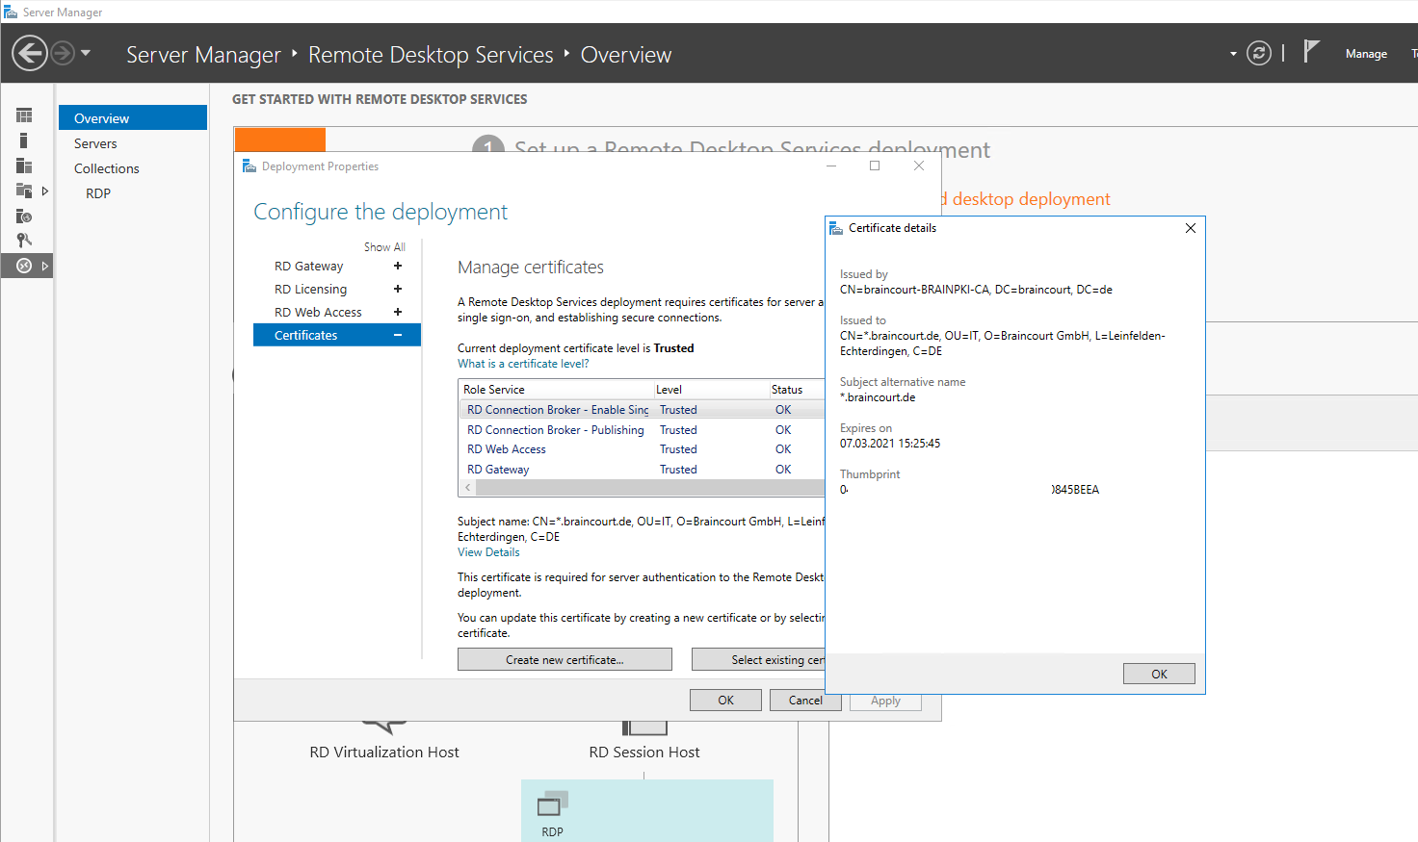Click the RDP collection icon in overview
Screen dimensions: 1418x842
(553, 803)
